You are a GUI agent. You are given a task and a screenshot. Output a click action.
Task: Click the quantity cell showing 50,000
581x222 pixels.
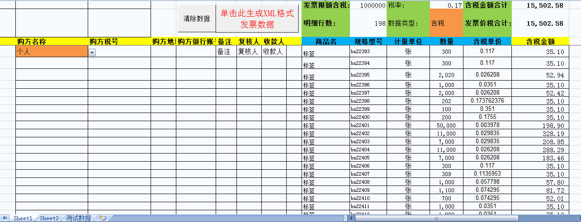(x=447, y=125)
